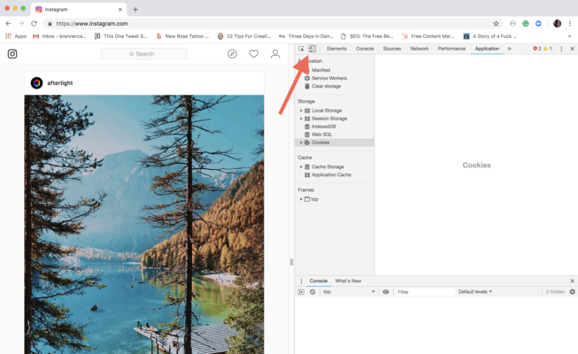Open the heart activity feed icon

pyautogui.click(x=253, y=54)
